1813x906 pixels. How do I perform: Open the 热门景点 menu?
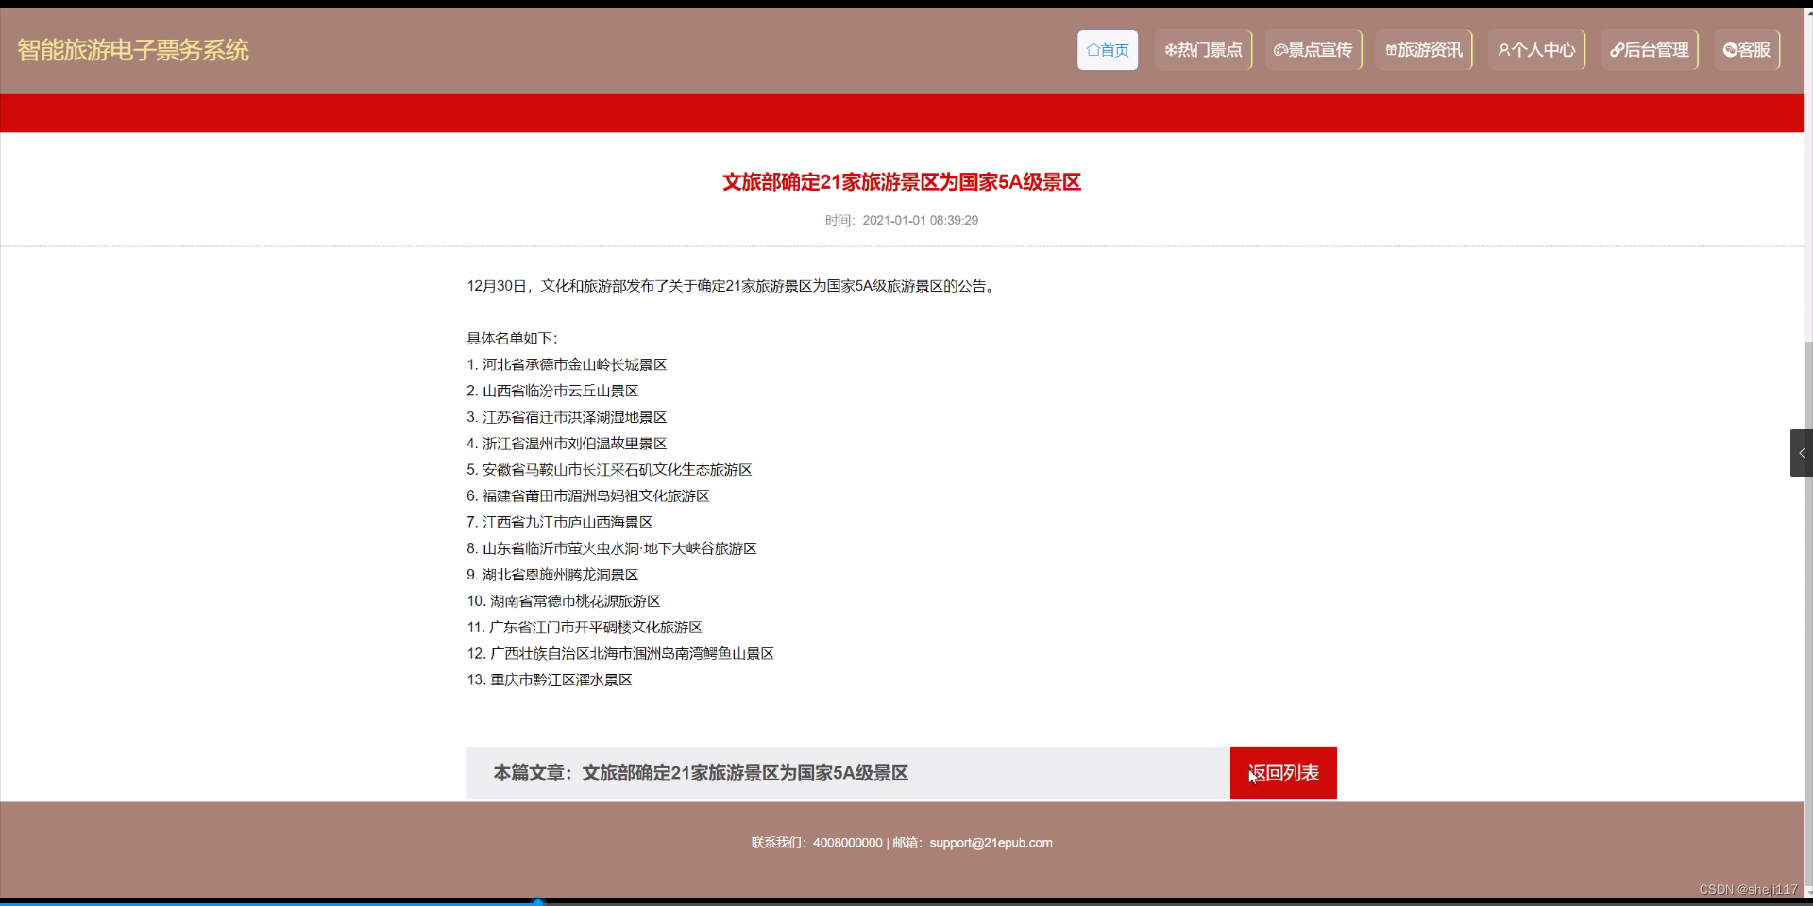pos(1202,49)
